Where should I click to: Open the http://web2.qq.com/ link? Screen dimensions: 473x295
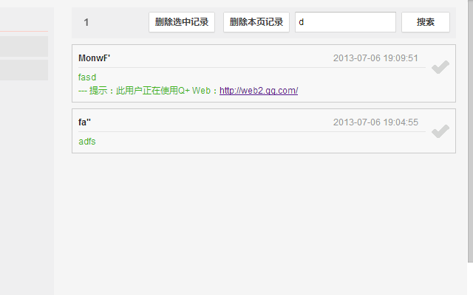[x=259, y=91]
